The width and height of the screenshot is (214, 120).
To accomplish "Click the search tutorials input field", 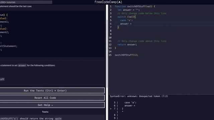I will 26,2.
